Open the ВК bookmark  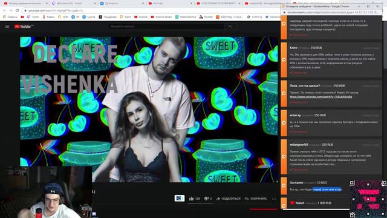coord(75,17)
